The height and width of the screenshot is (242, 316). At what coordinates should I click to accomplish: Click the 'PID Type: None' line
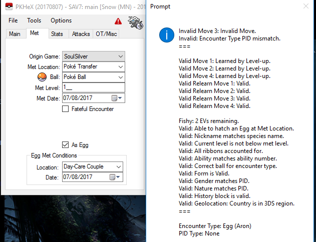pos(199,233)
